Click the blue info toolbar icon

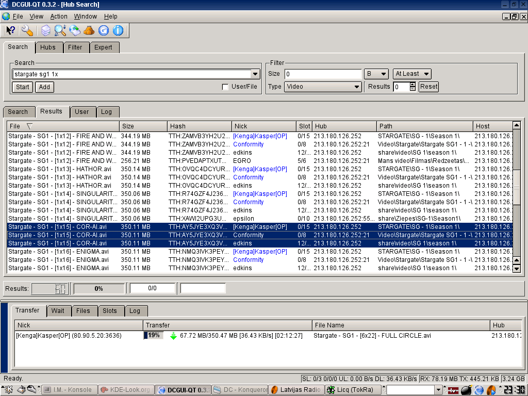(118, 30)
